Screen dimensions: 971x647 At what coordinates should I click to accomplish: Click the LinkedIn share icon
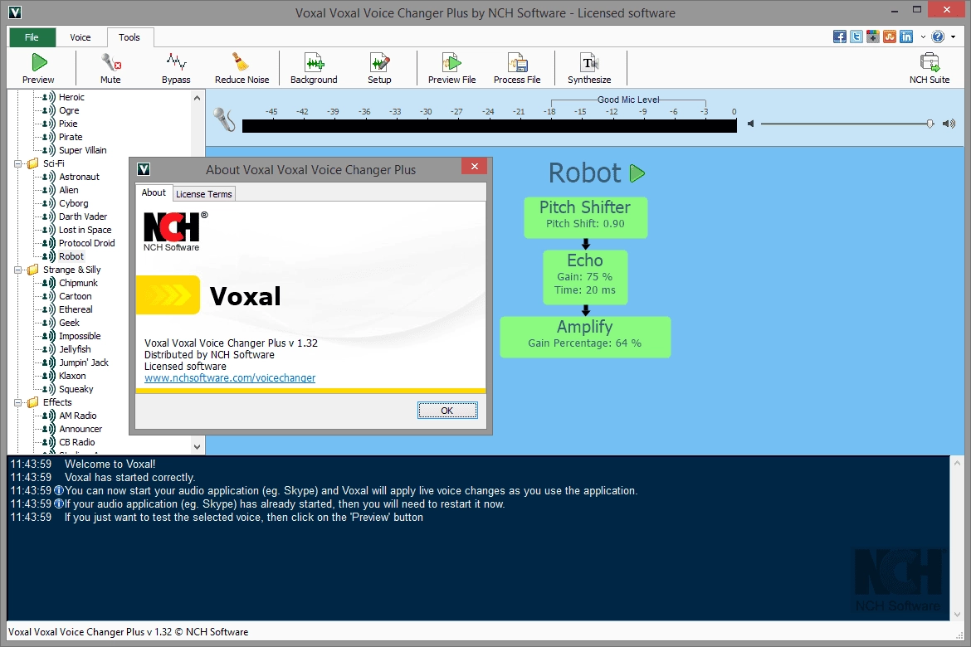[906, 37]
